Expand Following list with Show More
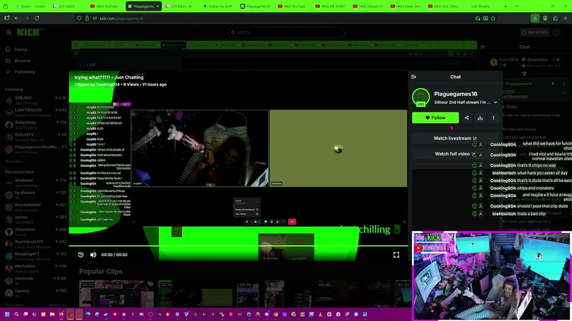This screenshot has height=321, width=572. click(14, 161)
